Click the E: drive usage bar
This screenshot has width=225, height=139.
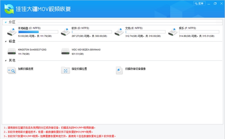(145, 32)
